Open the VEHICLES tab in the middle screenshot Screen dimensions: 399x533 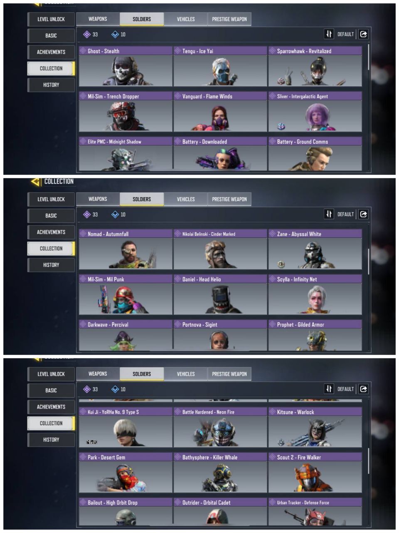click(186, 199)
